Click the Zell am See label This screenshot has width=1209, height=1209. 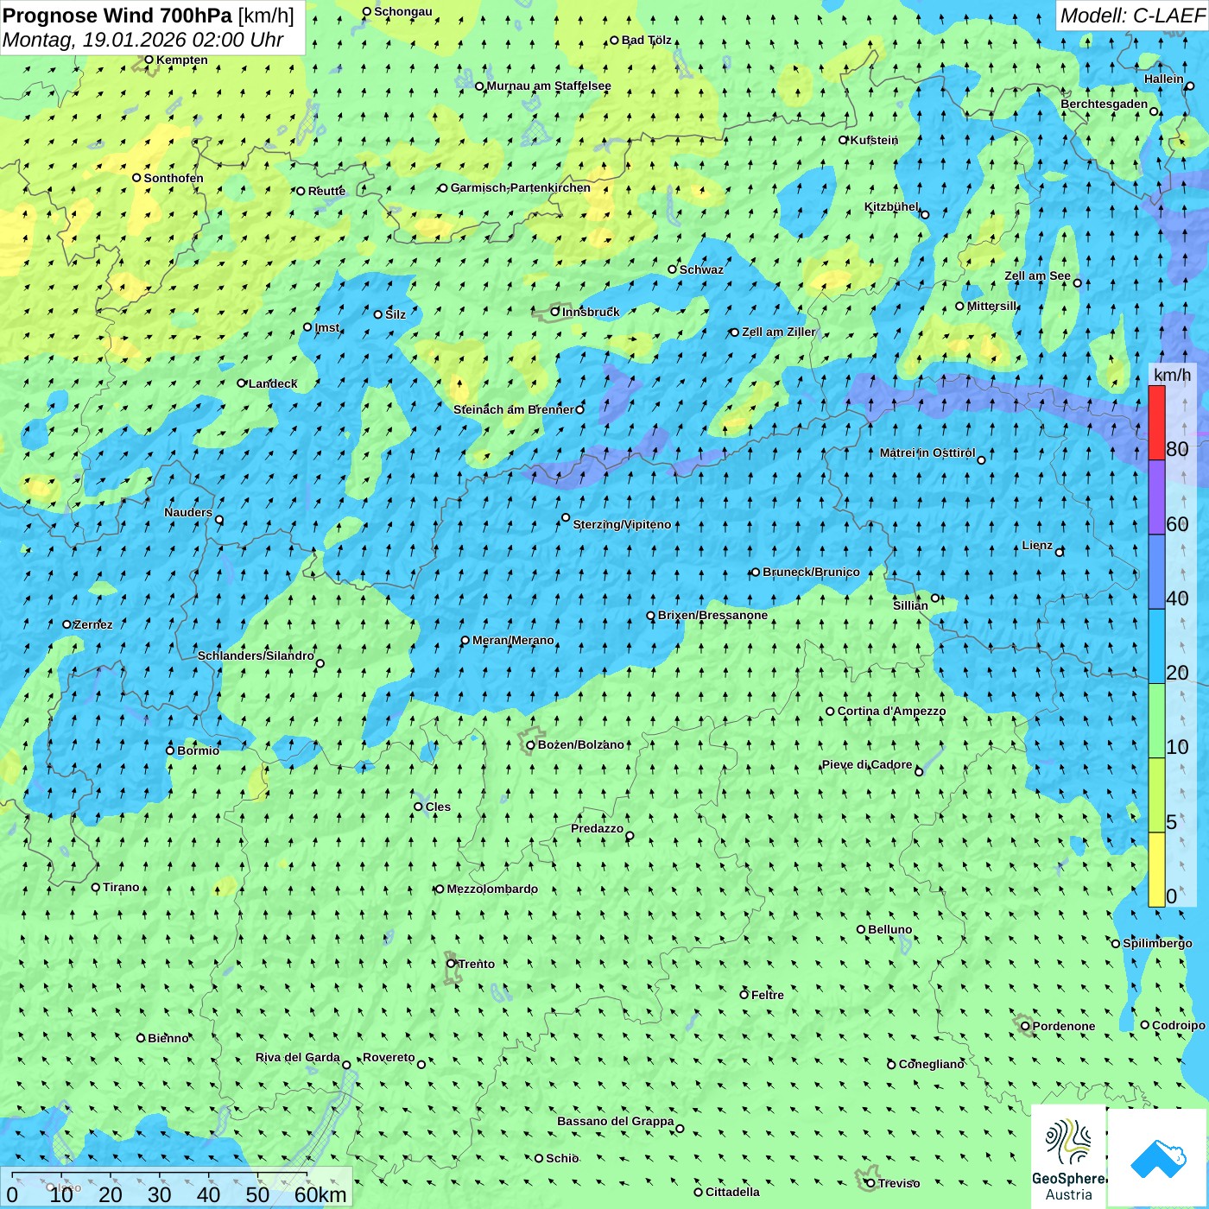(1037, 275)
